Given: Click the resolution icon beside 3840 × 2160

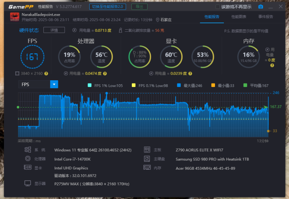Looking at the screenshot, I should click(x=17, y=73).
